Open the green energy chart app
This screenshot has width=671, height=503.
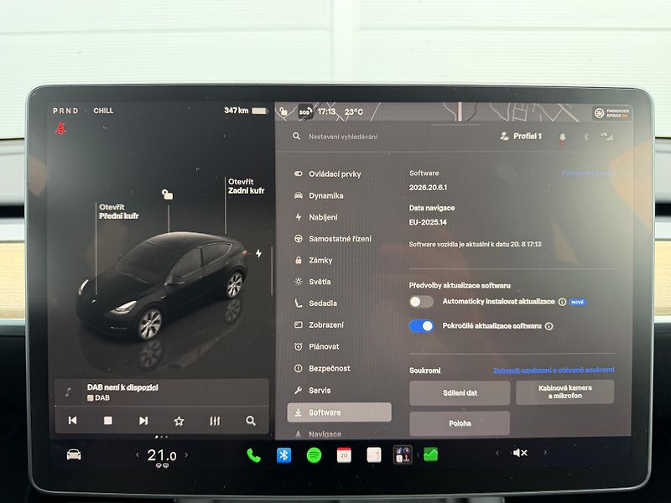pyautogui.click(x=431, y=454)
